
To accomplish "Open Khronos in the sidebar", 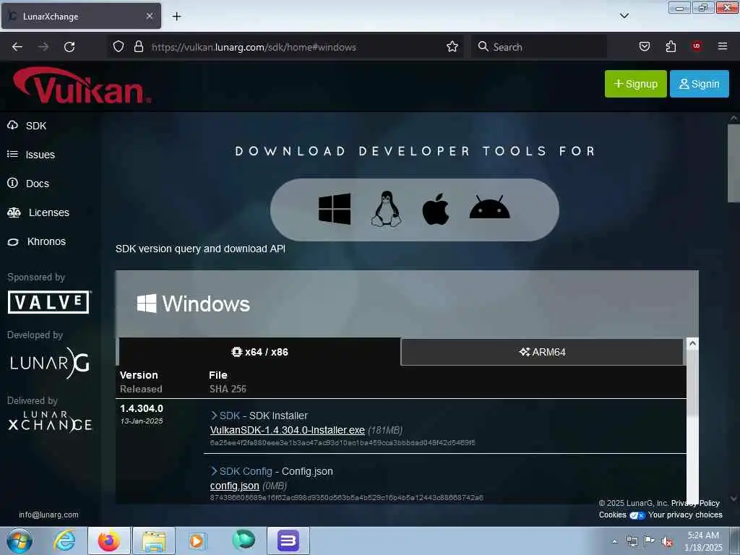I will 36,241.
